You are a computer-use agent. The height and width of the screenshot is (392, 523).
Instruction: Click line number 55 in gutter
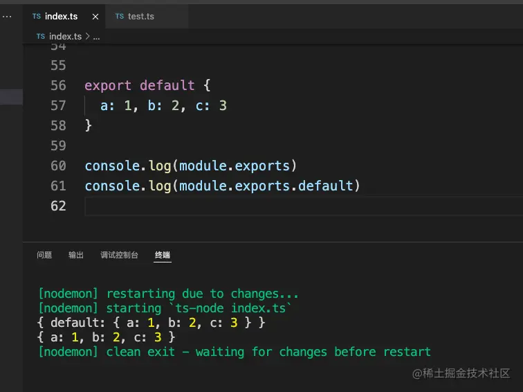58,65
